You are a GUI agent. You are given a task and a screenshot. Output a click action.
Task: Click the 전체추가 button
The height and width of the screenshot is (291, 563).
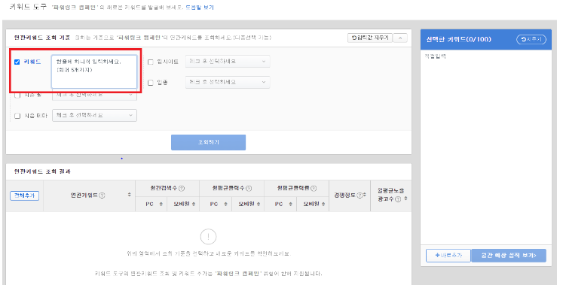(24, 196)
